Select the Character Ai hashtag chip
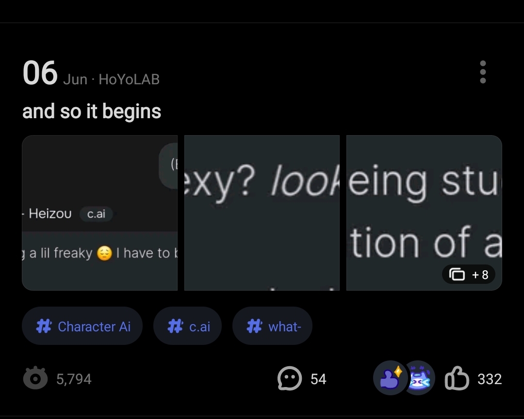The height and width of the screenshot is (419, 524). click(x=82, y=326)
